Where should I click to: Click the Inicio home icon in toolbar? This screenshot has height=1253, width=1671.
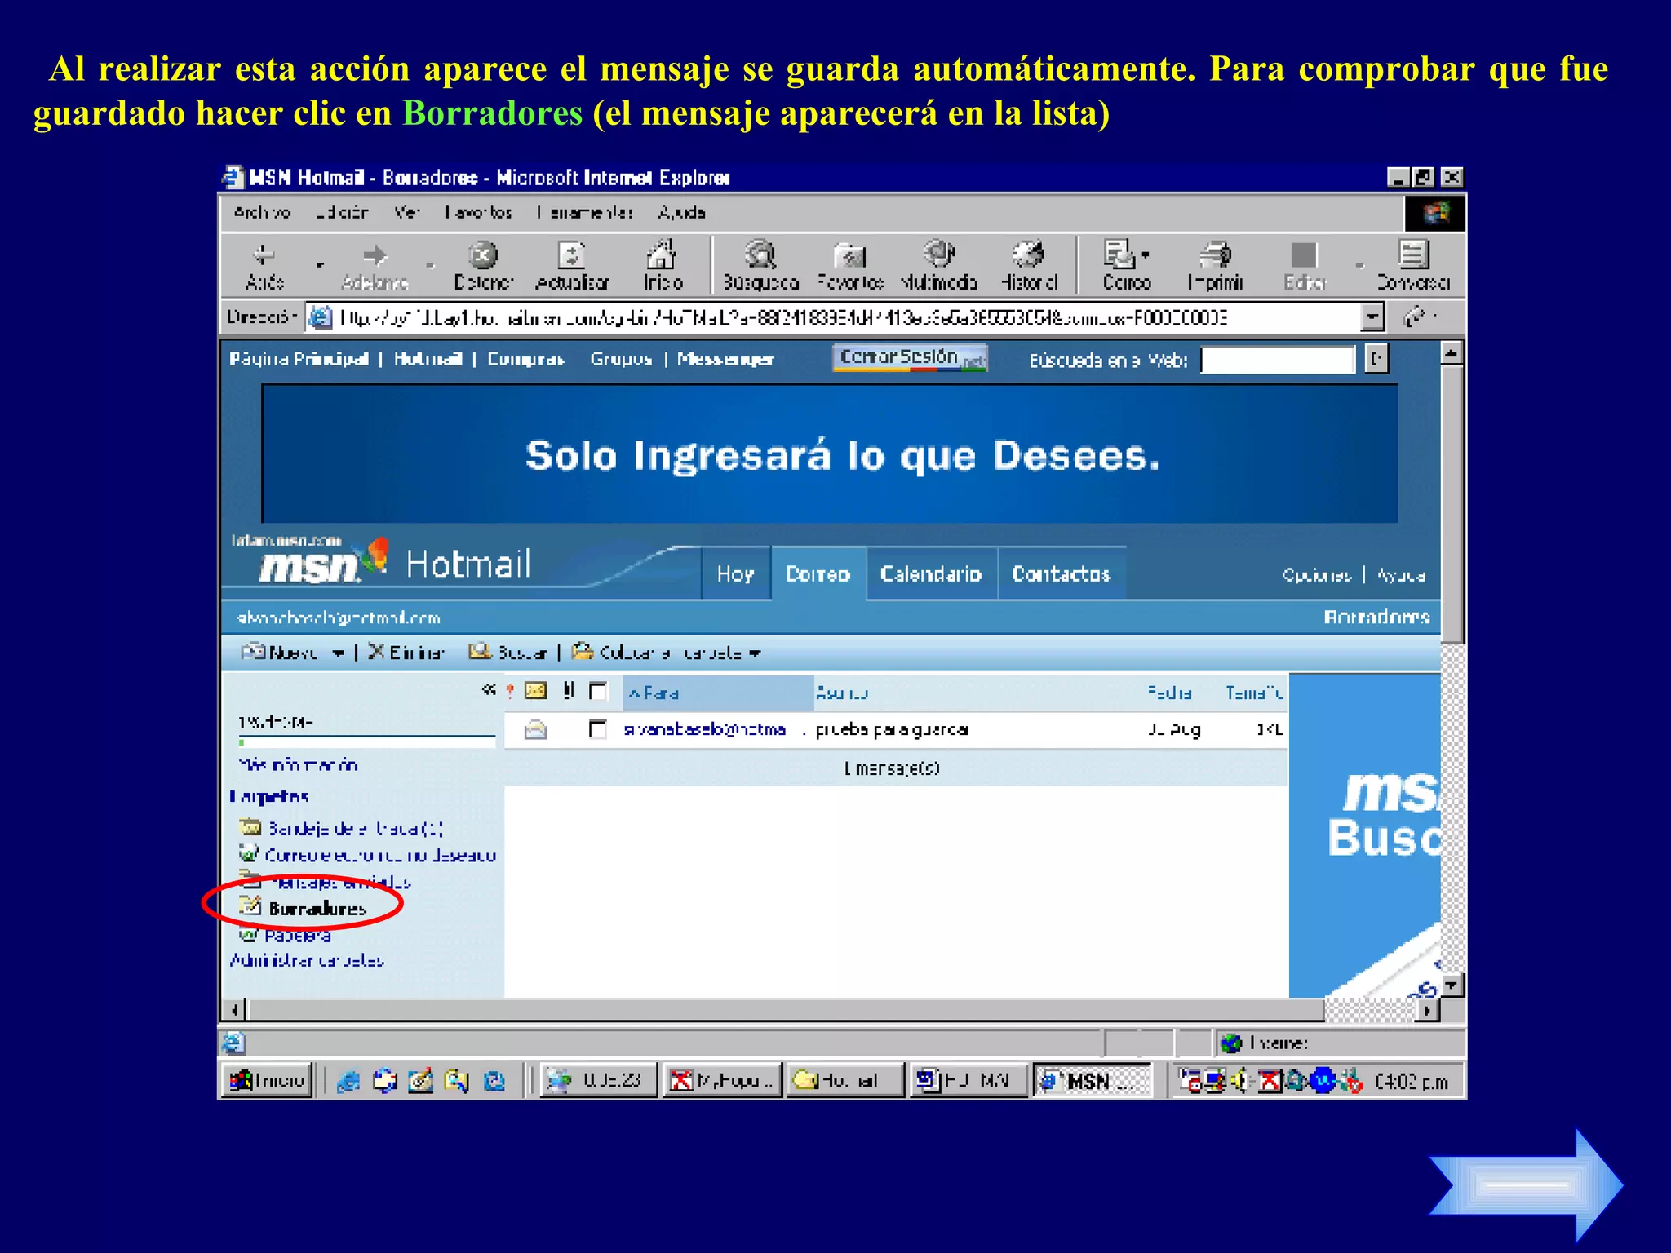[662, 255]
